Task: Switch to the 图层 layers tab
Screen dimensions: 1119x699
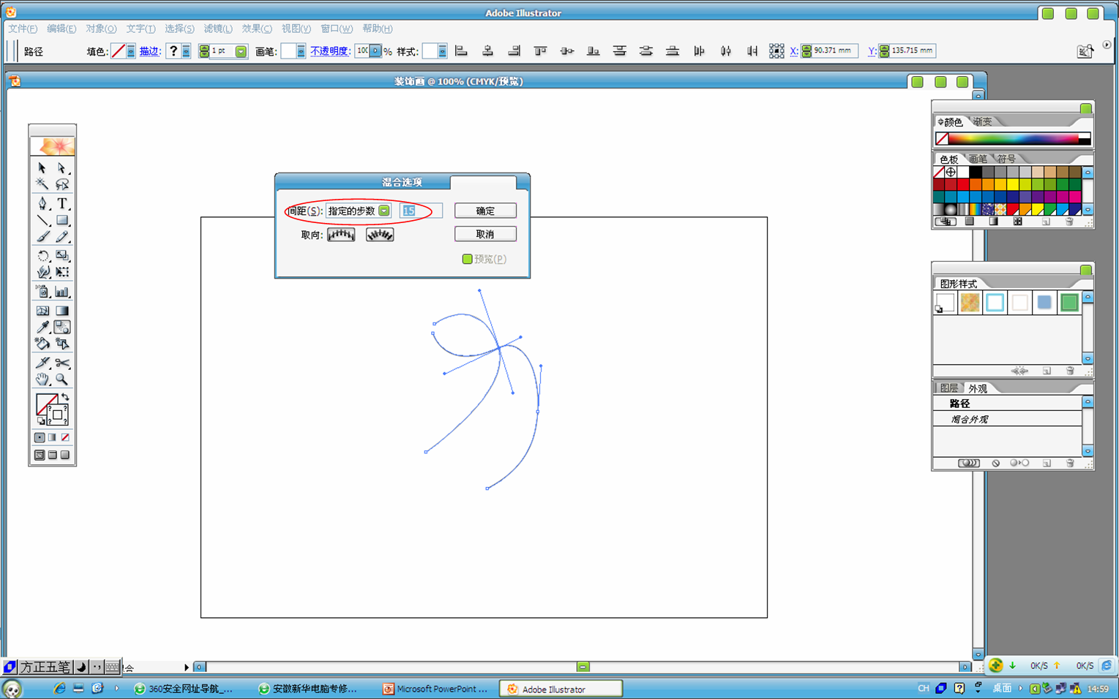Action: (x=948, y=388)
